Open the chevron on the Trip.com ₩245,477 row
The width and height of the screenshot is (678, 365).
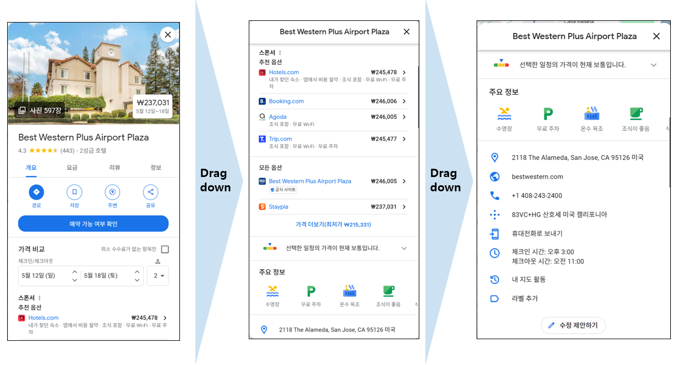404,139
